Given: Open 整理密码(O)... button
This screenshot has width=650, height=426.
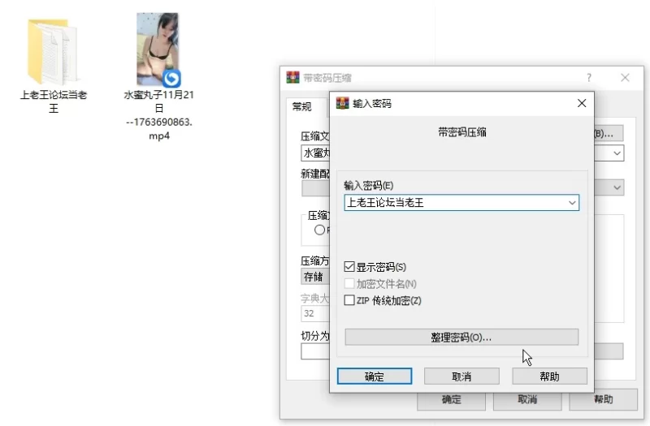Looking at the screenshot, I should (x=461, y=337).
